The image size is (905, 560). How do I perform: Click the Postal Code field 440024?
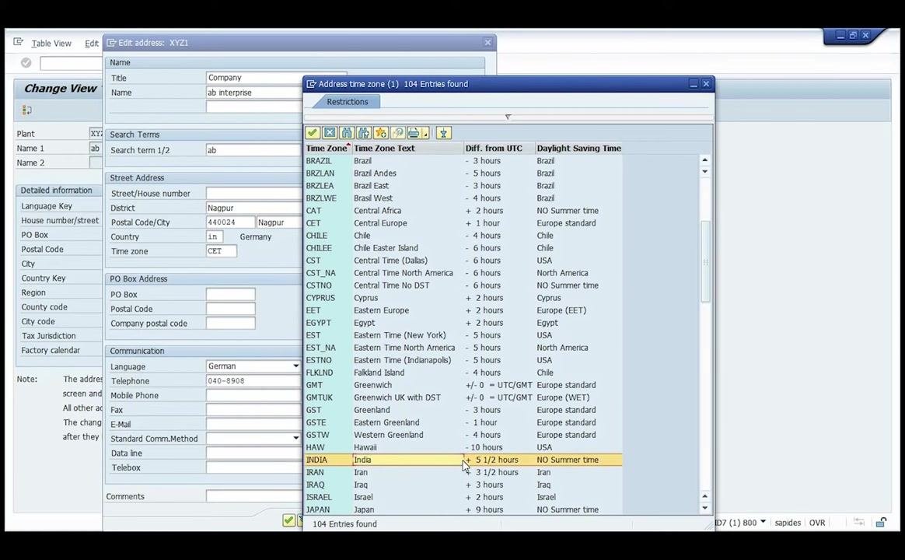pos(229,222)
